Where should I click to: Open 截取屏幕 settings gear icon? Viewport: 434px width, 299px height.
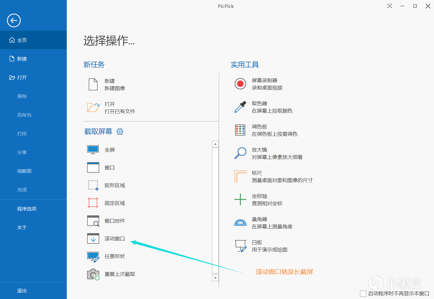coord(120,132)
